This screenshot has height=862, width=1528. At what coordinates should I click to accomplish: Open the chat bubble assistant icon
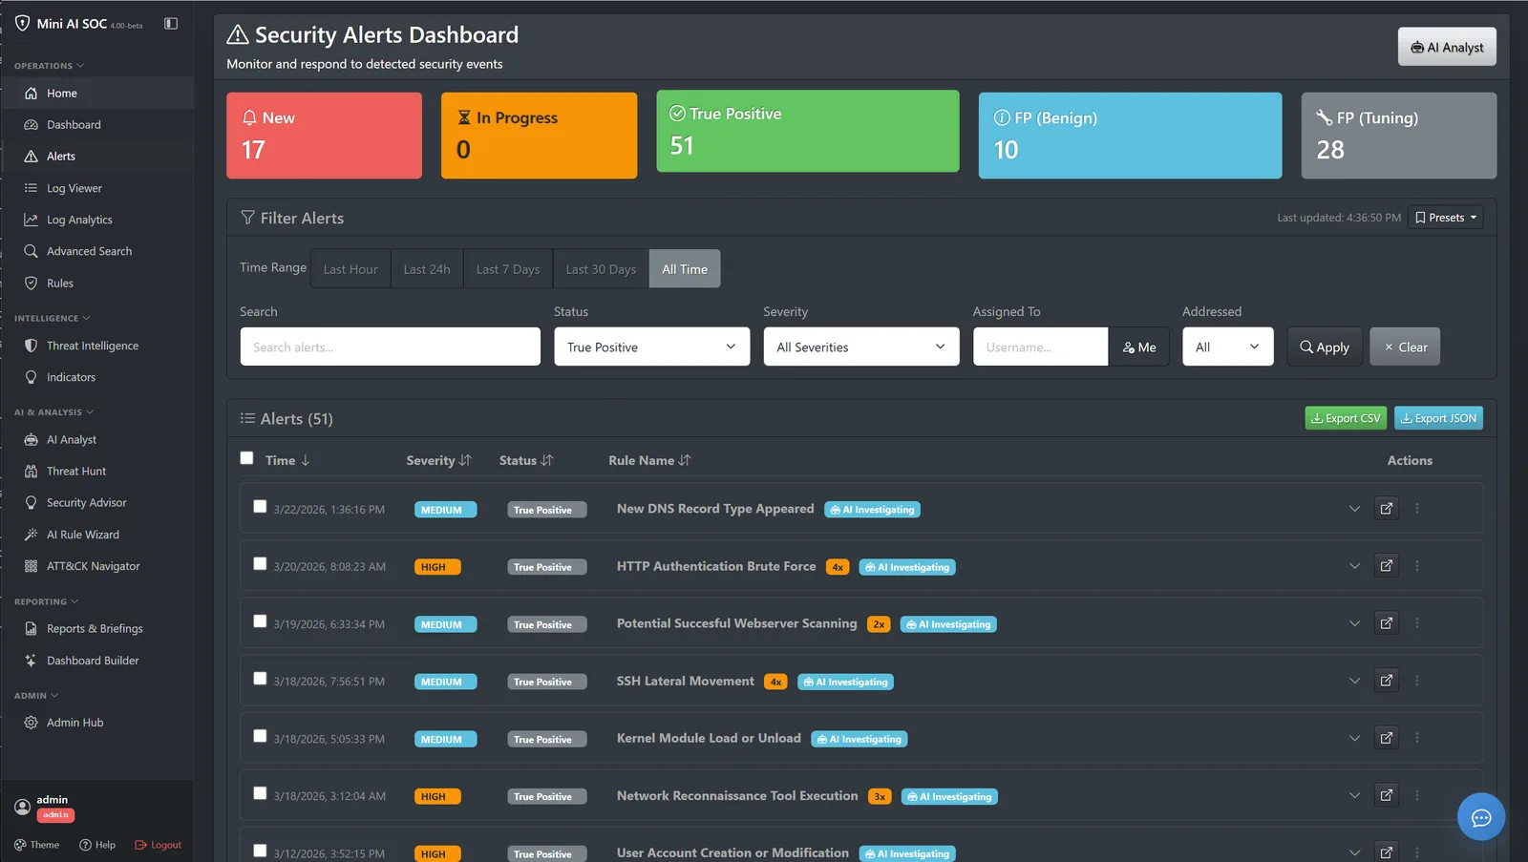[1481, 817]
